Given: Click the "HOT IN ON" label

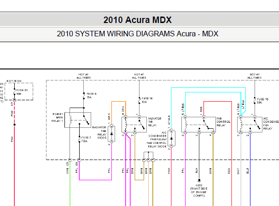Looking at the screenshot, I should tap(14, 81).
